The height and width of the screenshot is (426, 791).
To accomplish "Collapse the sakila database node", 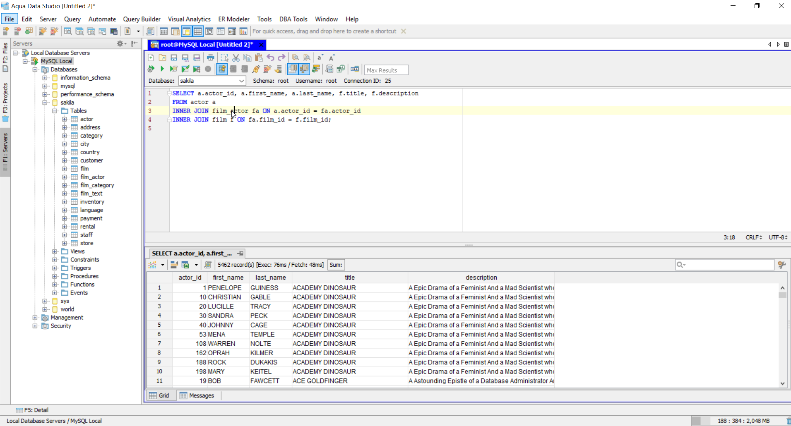I will point(45,103).
